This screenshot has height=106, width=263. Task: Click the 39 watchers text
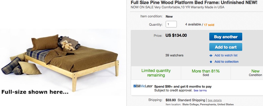coord(174,55)
